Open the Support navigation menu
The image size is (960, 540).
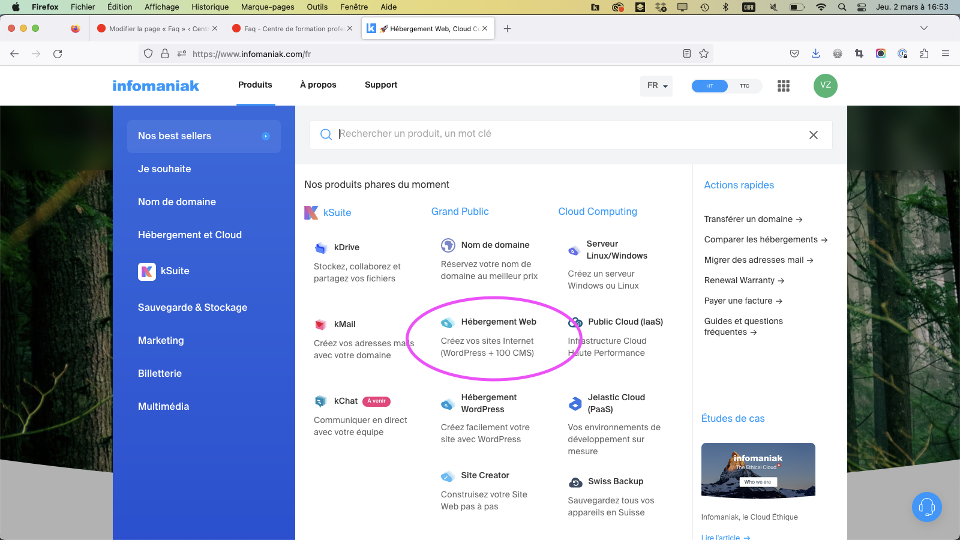point(381,85)
